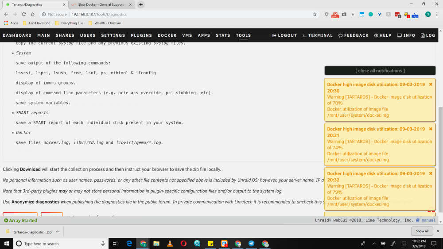Screen dimensions: 443x249
Task: Go back in browser history
Action: tap(6, 14)
